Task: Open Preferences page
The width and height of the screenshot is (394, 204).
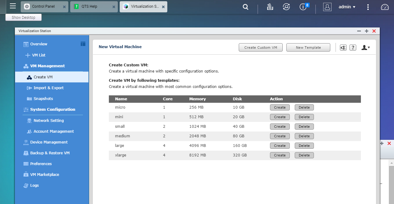Action: [x=41, y=164]
